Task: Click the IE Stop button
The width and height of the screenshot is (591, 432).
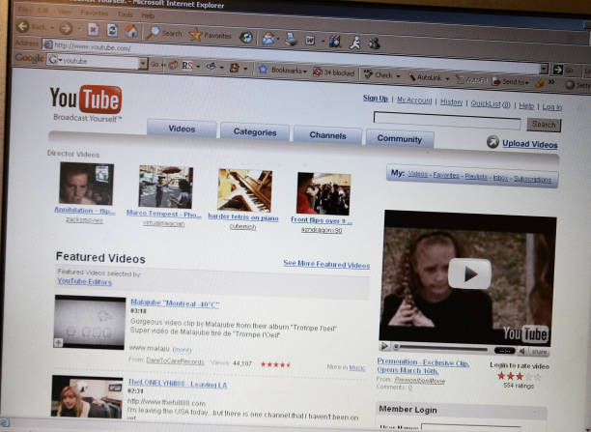Action: (x=94, y=29)
